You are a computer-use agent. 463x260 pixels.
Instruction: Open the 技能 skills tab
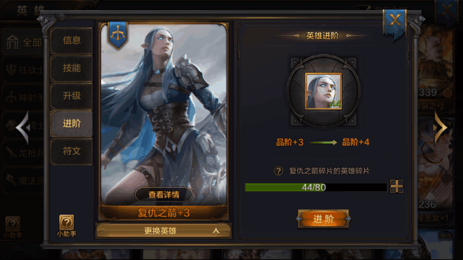pos(71,68)
